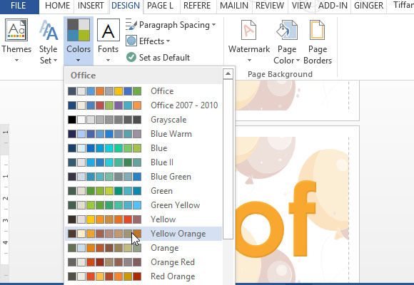Choose the Orange color scheme

pos(143,248)
